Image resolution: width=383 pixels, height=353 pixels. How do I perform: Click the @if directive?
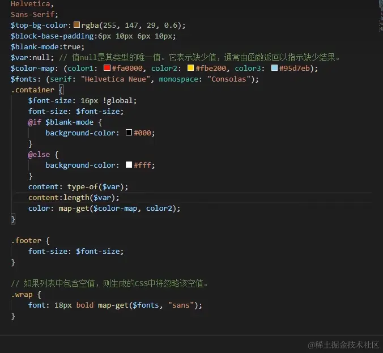click(35, 122)
